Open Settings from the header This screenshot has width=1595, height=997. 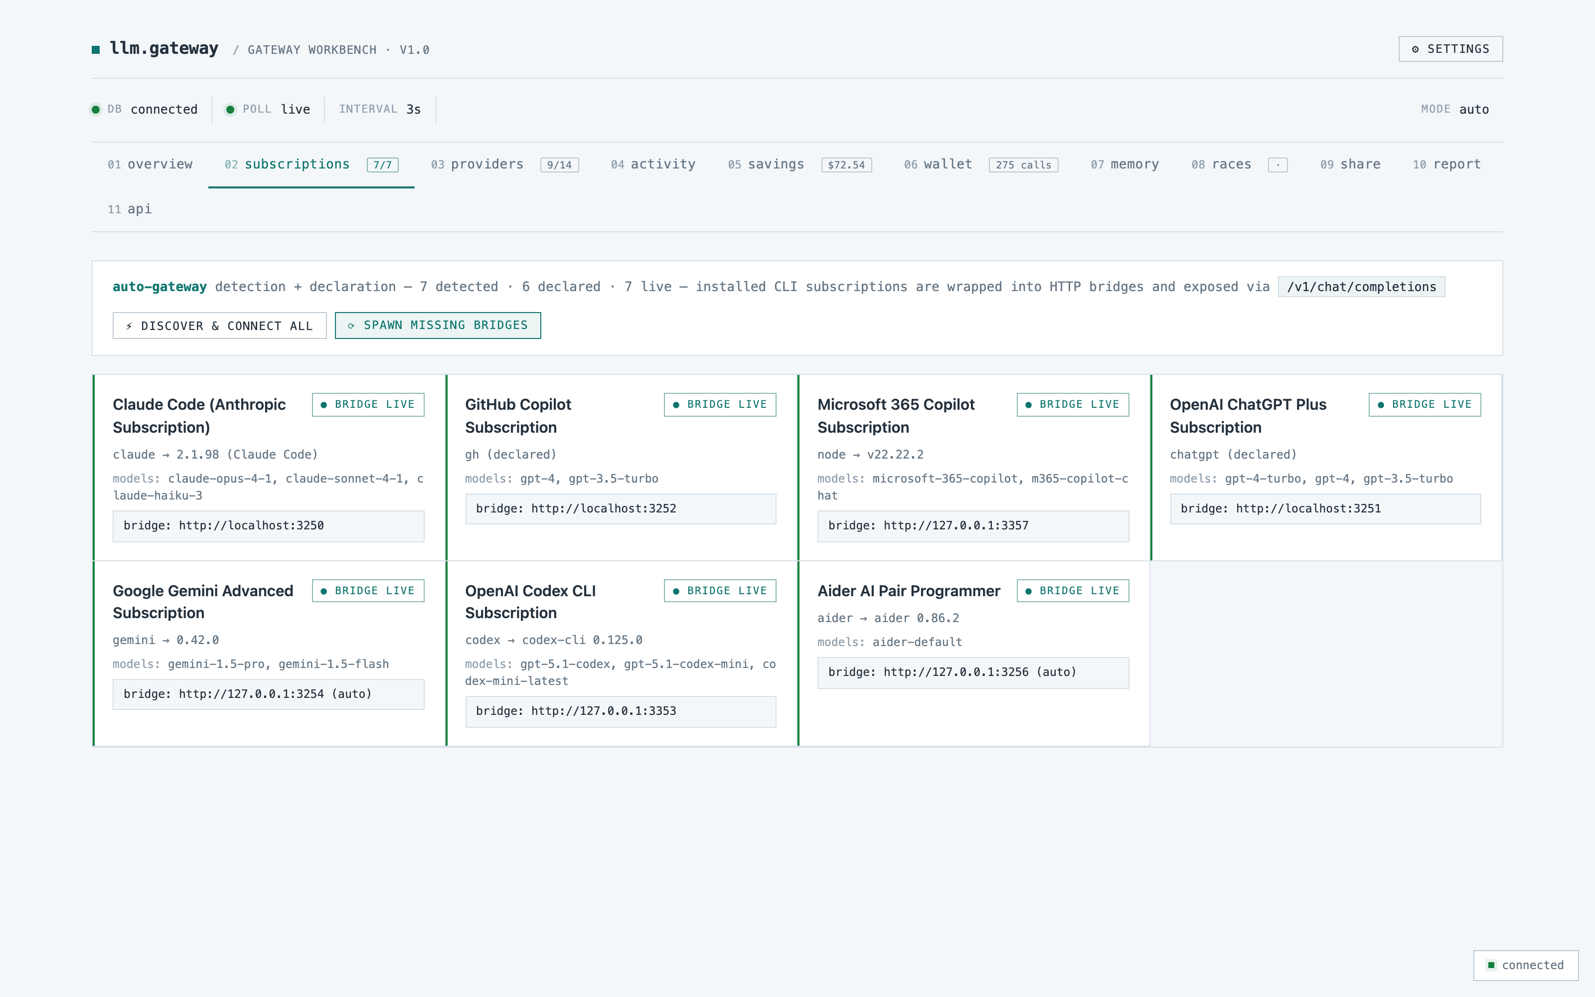(1450, 49)
